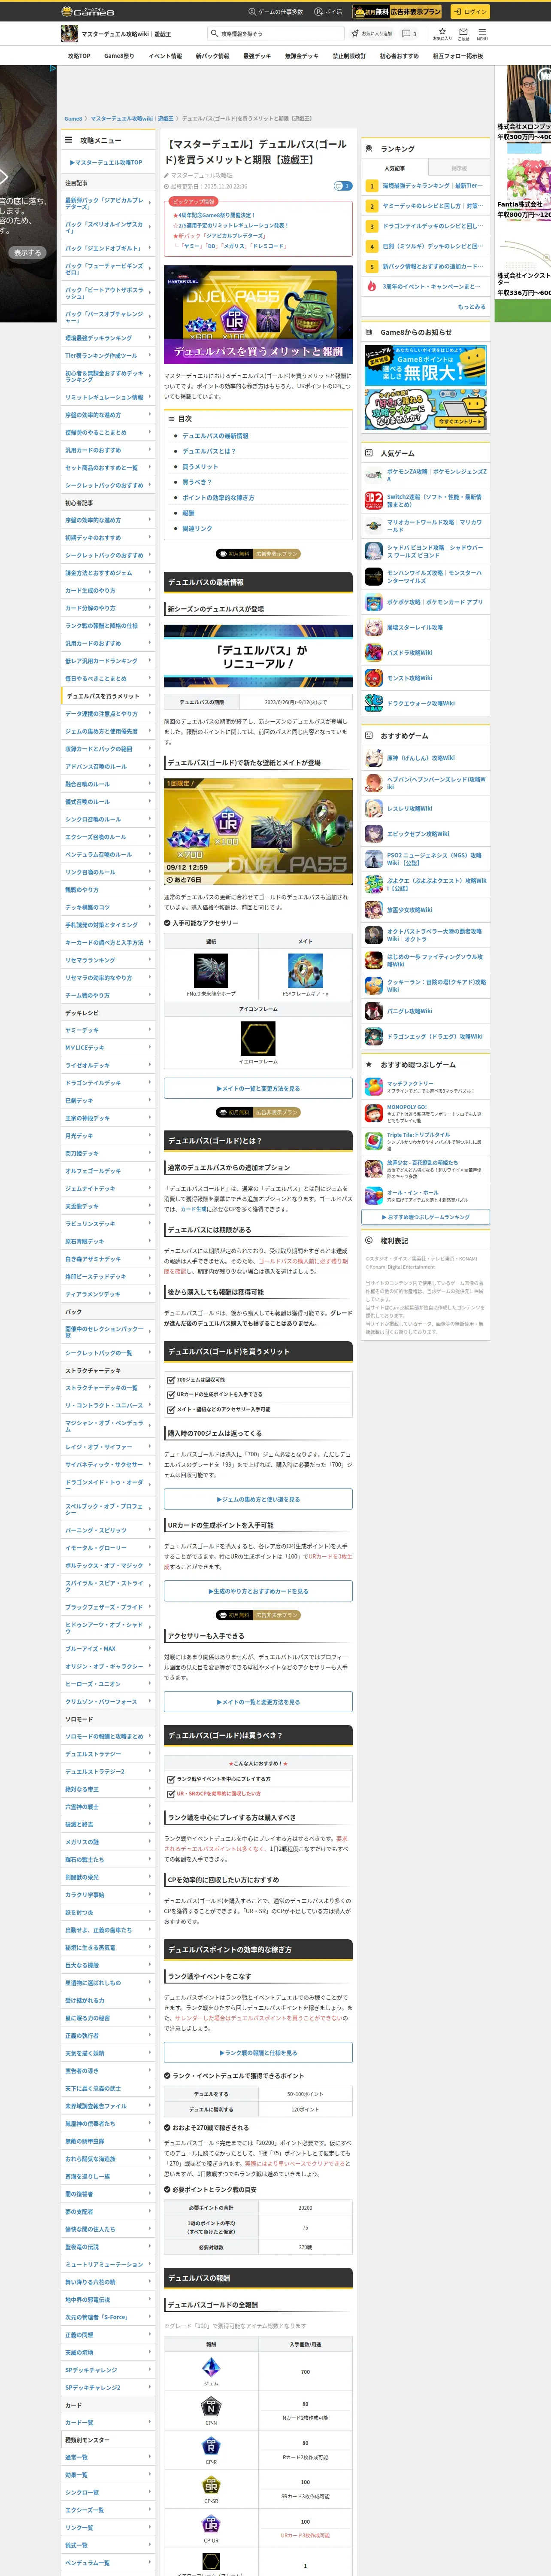Open the 攻略TOP navigation item

[79, 56]
